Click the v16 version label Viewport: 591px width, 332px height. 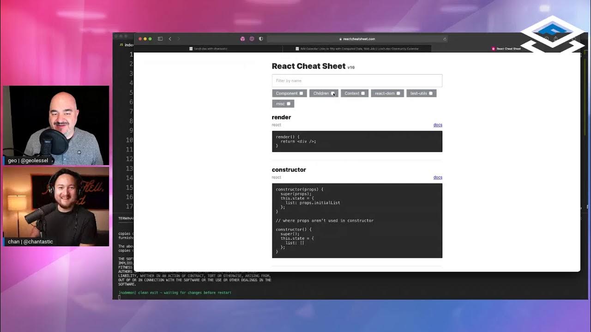pyautogui.click(x=351, y=67)
